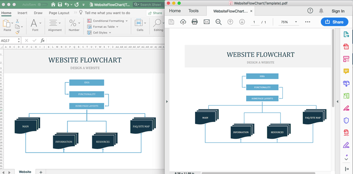The width and height of the screenshot is (353, 174).
Task: Select the Export PDF sidebar icon
Action: [346, 34]
